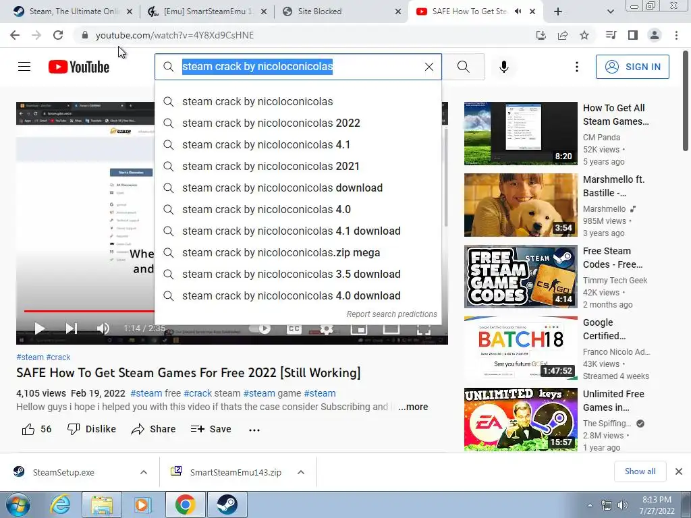Select the suggestion ending in 2021
Viewport: 691px width, 518px height.
pyautogui.click(x=298, y=166)
